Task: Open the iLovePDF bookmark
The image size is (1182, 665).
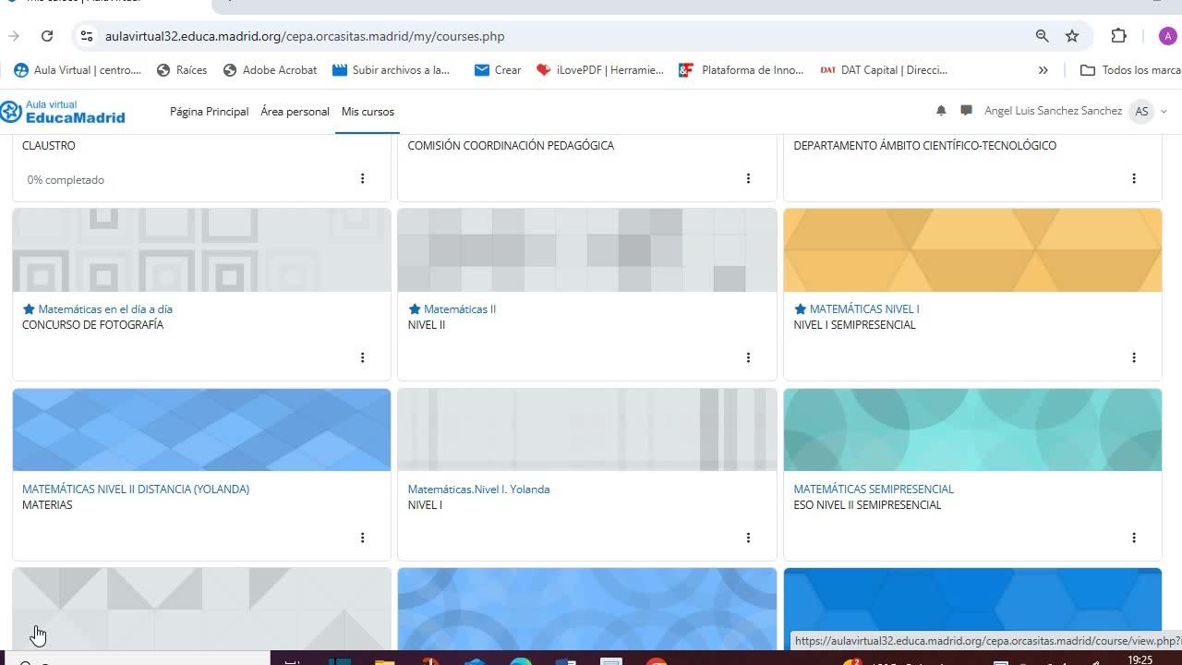Action: click(x=599, y=69)
